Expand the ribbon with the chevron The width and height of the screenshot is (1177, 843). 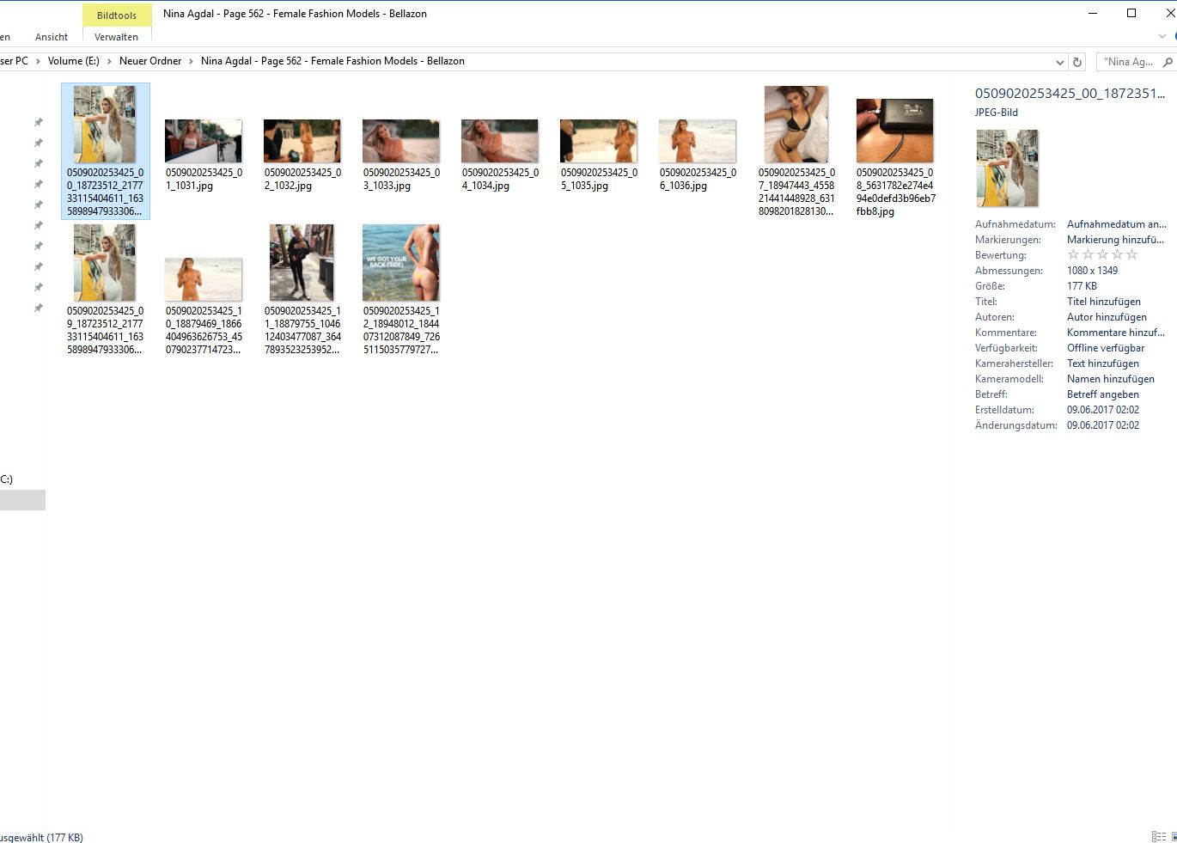[1162, 37]
